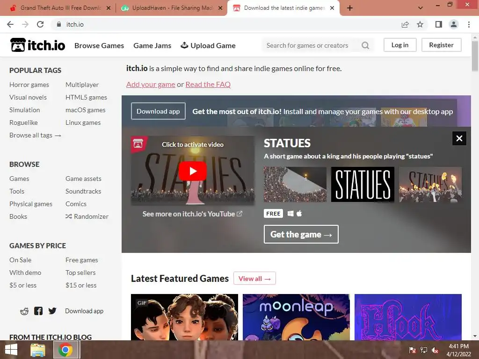Open Upload Game page
Viewport: 479px width, 359px height.
click(208, 45)
